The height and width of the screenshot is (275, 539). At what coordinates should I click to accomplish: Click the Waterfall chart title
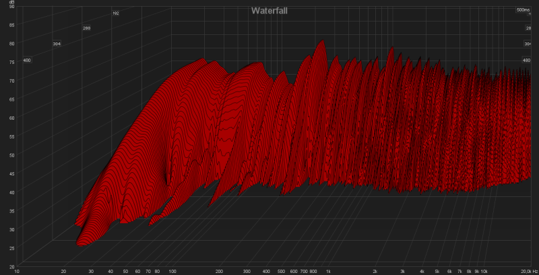coord(269,10)
